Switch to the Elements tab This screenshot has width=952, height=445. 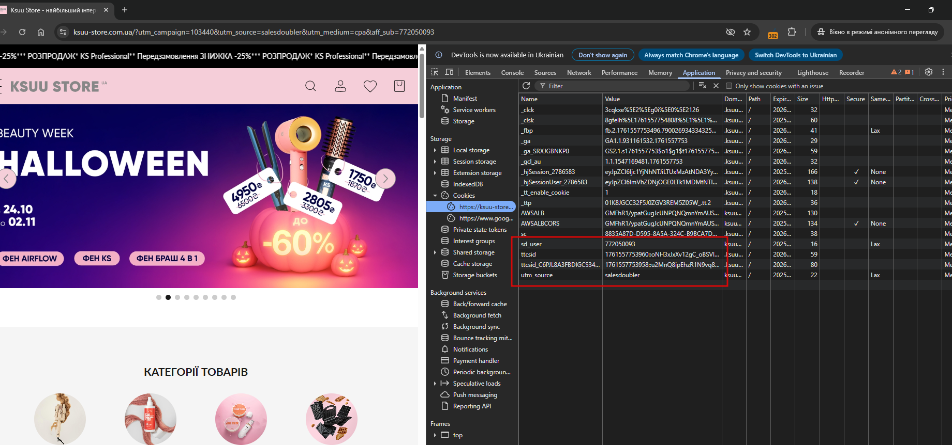[478, 73]
